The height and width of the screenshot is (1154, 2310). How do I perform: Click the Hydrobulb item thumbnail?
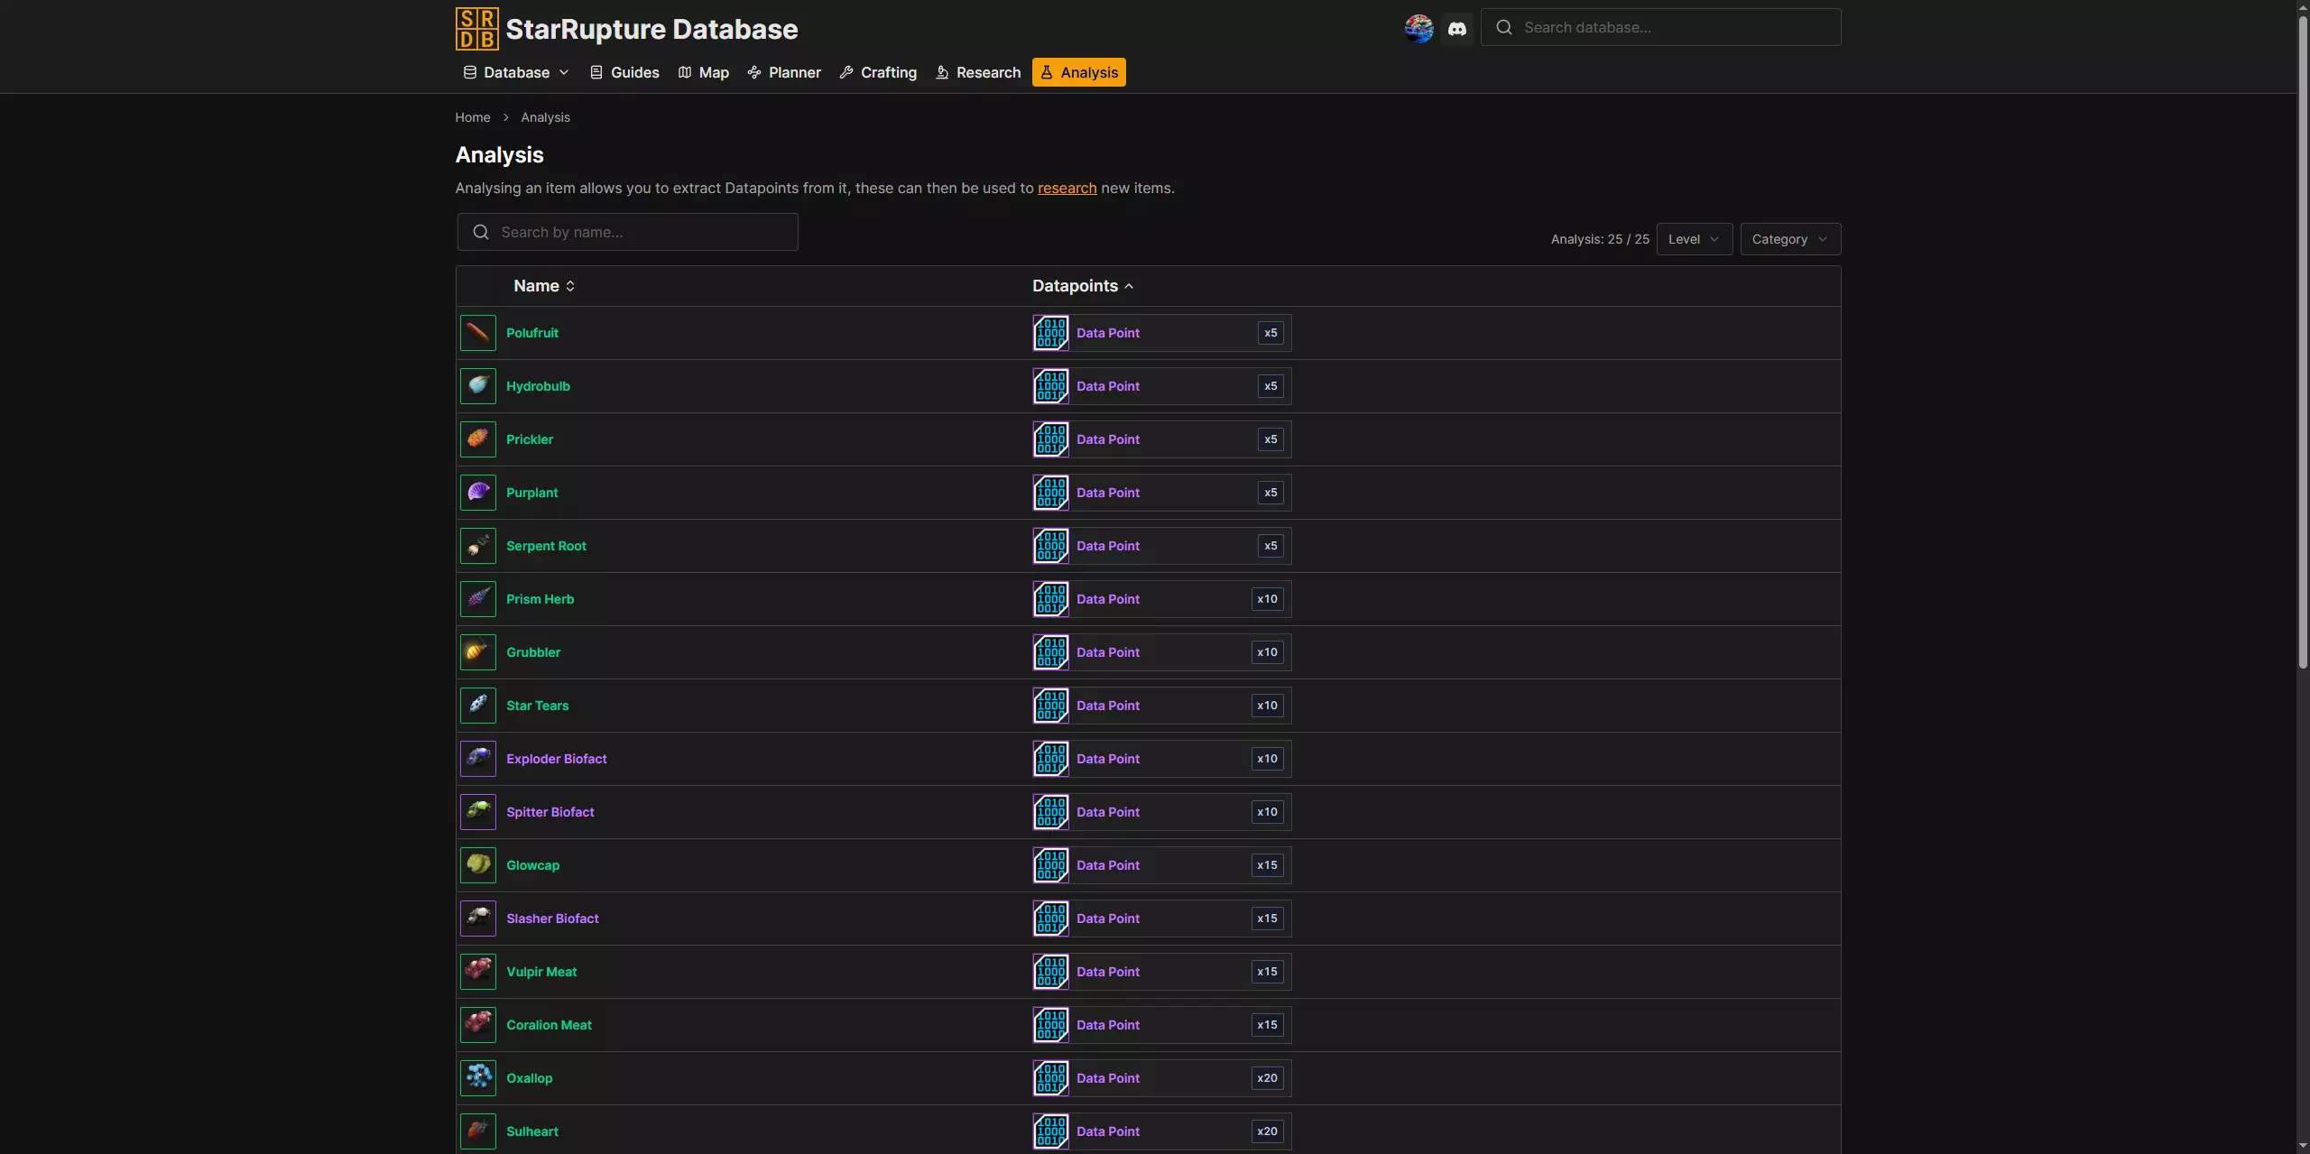click(478, 386)
